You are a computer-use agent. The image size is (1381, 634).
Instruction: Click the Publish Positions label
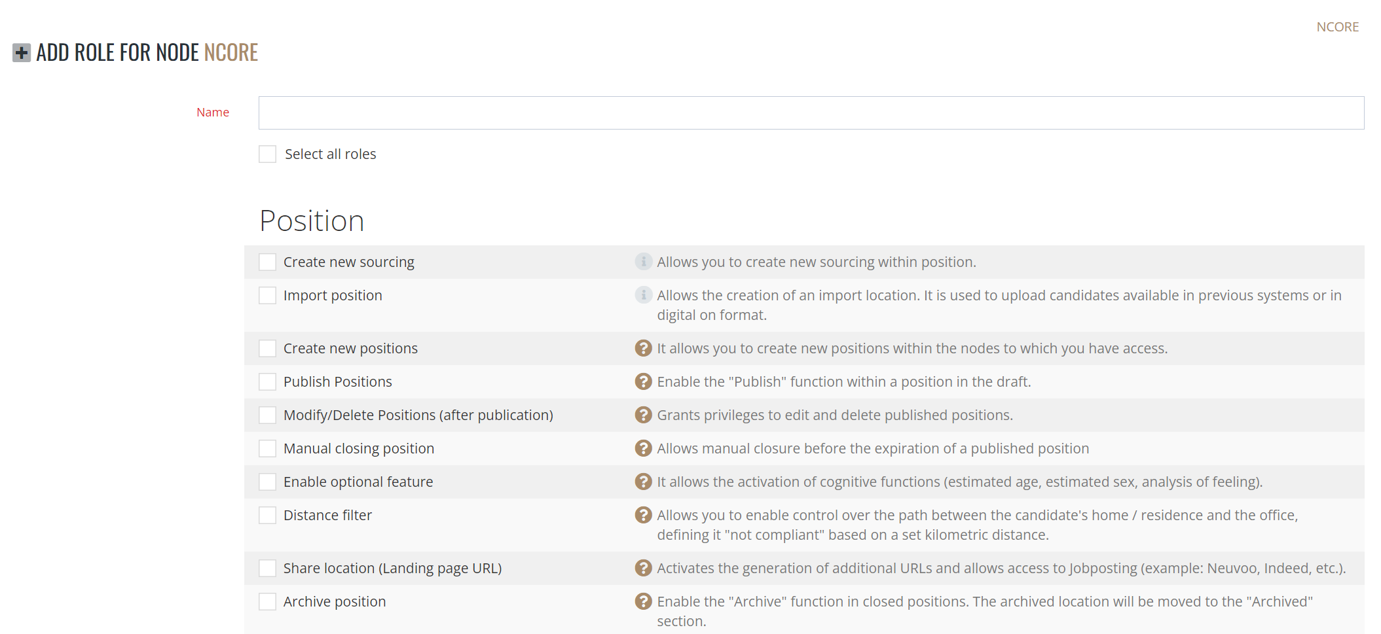coord(338,381)
